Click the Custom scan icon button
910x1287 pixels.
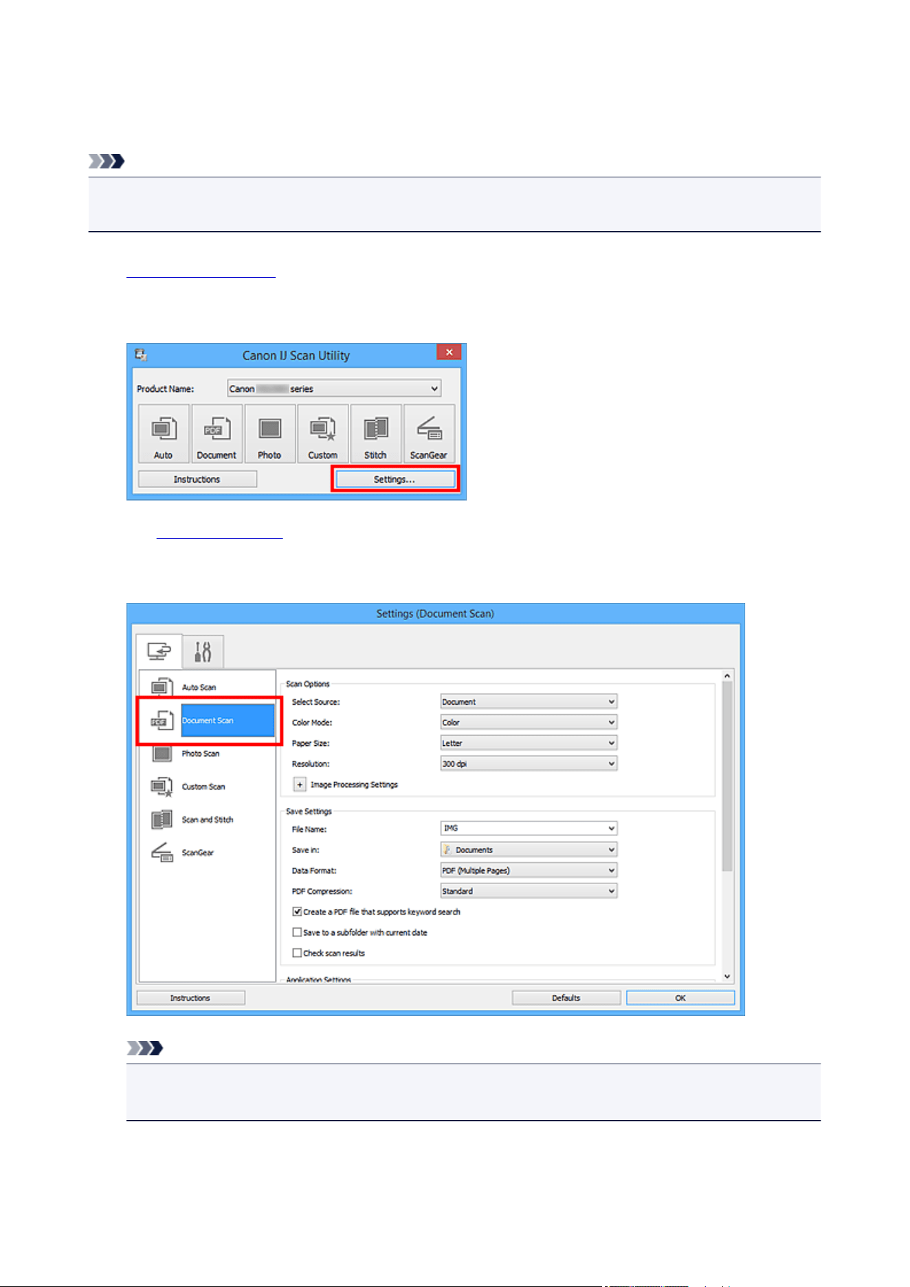(322, 434)
